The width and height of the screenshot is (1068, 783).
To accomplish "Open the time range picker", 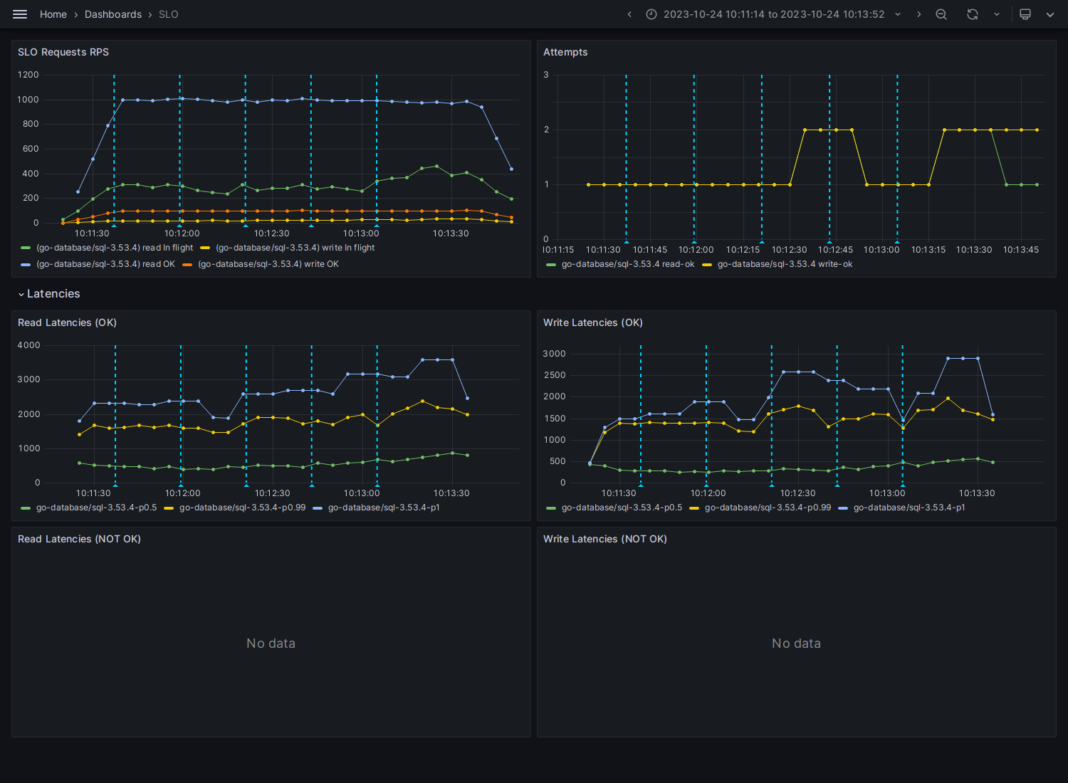I will tap(774, 14).
